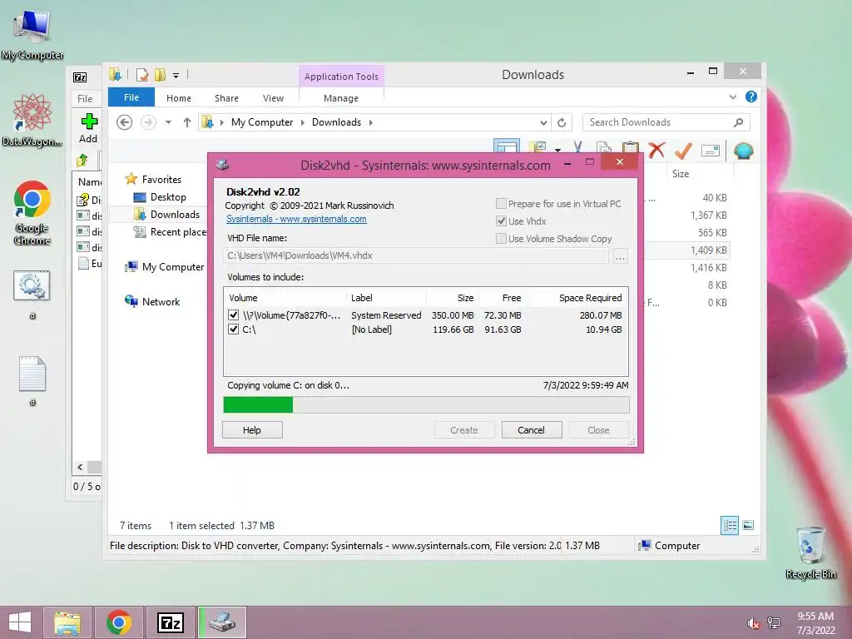Click the rename toolbar icon
The width and height of the screenshot is (852, 639).
point(711,151)
